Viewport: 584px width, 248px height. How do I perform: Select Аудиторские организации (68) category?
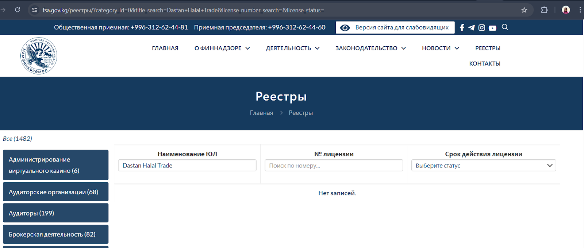pos(55,192)
